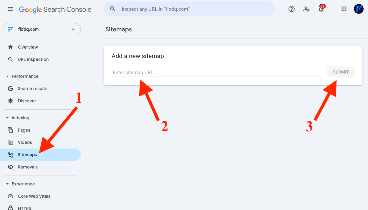Image resolution: width=368 pixels, height=210 pixels.
Task: Select Sitemaps in sidebar
Action: (x=40, y=155)
